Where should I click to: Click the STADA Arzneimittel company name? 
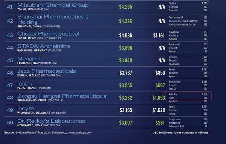point(44,46)
